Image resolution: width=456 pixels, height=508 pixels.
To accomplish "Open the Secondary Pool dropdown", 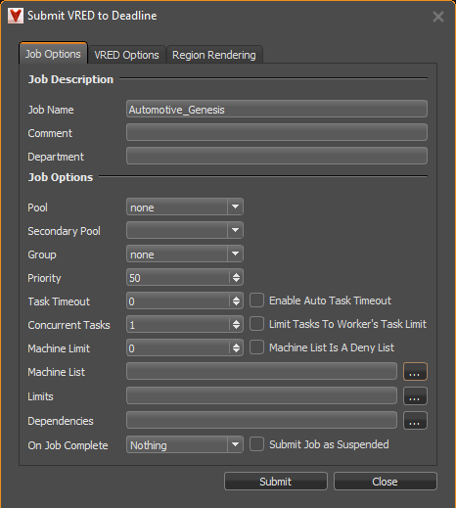I will (x=185, y=230).
